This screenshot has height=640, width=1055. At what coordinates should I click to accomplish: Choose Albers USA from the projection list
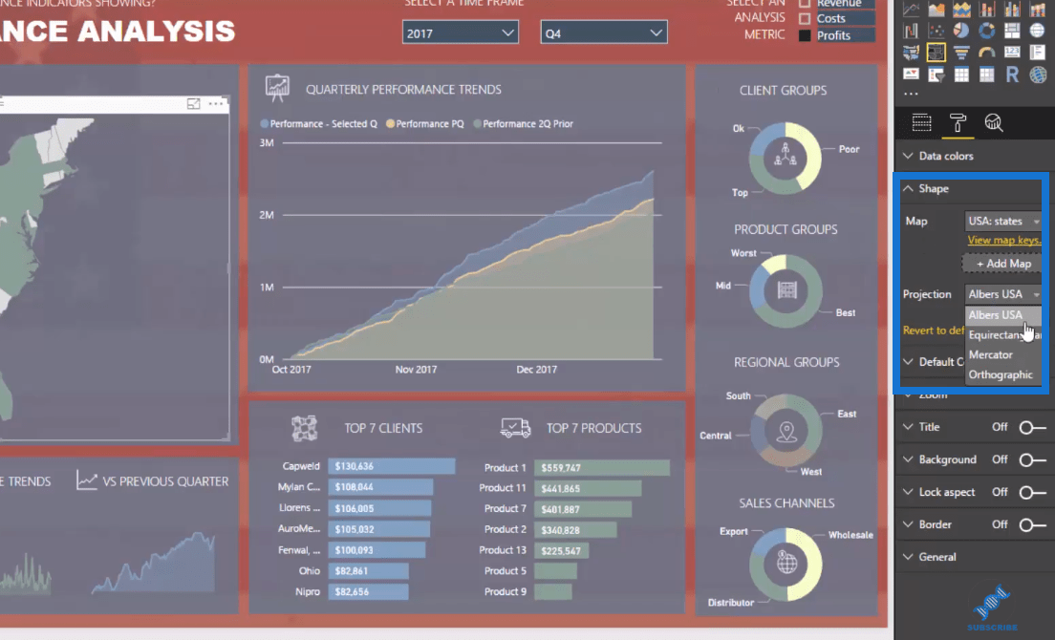tap(1003, 315)
